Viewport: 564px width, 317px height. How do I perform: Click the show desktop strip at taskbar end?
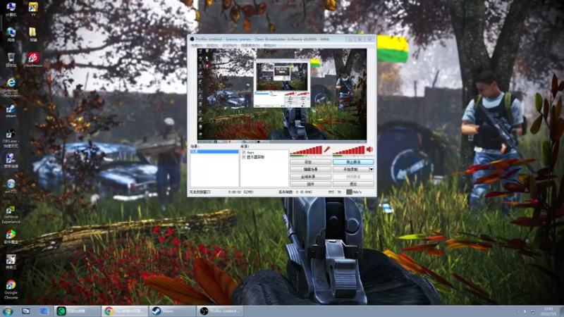click(x=562, y=311)
